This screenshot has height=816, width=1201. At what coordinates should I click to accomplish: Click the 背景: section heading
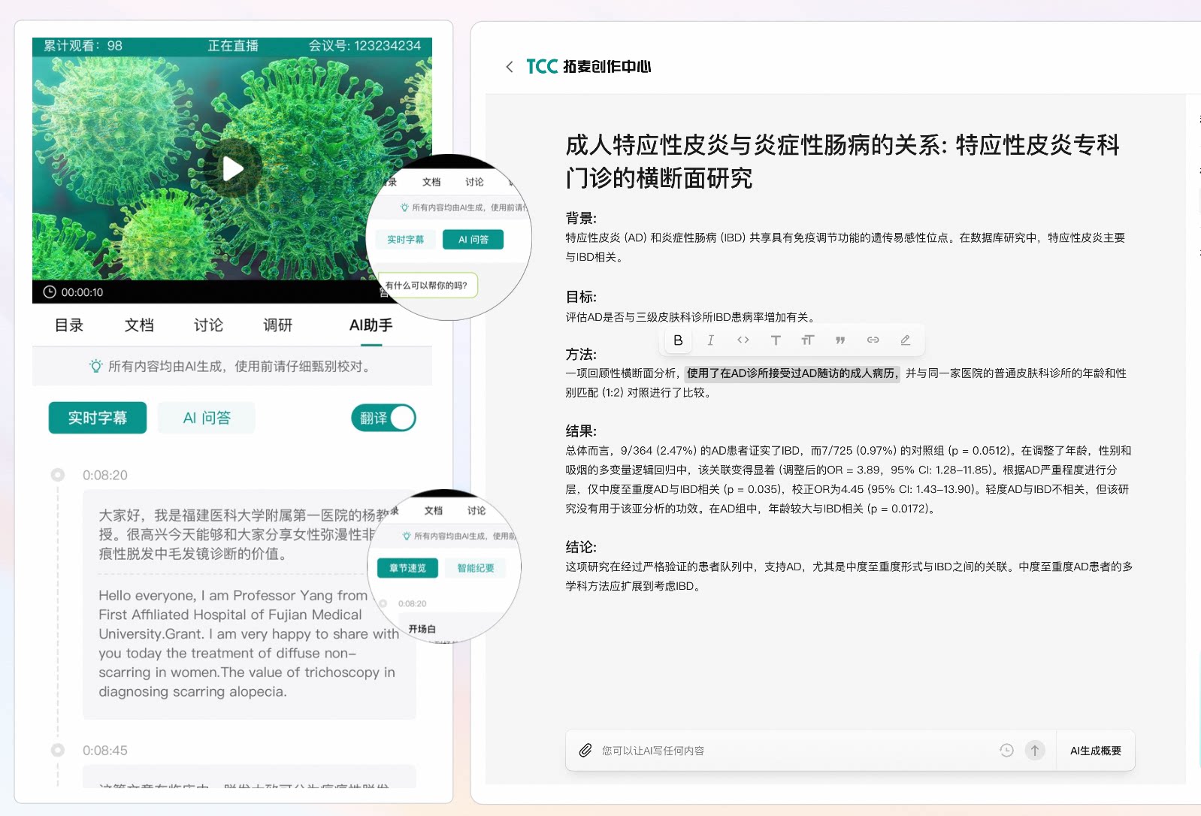click(x=581, y=218)
